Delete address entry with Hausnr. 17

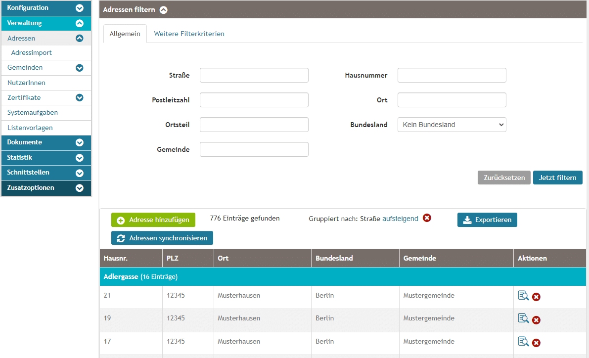point(536,343)
